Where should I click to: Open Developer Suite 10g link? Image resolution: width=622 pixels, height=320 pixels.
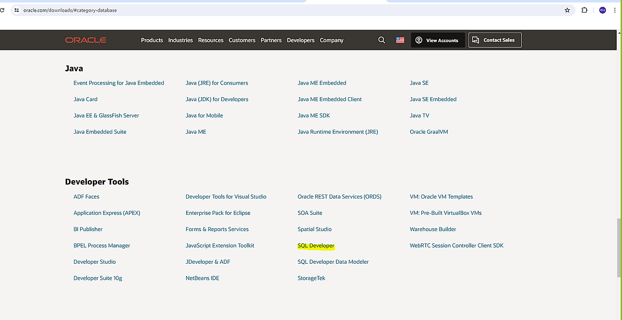[x=98, y=278]
